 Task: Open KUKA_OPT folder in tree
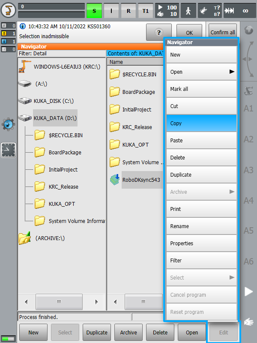click(x=55, y=204)
